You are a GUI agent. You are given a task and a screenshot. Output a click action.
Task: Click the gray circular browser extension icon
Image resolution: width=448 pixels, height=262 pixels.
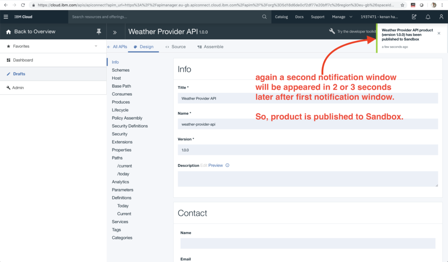click(421, 5)
